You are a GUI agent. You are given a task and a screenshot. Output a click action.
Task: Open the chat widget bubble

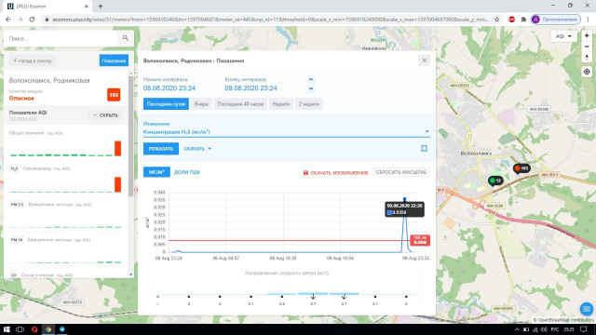tap(587, 309)
